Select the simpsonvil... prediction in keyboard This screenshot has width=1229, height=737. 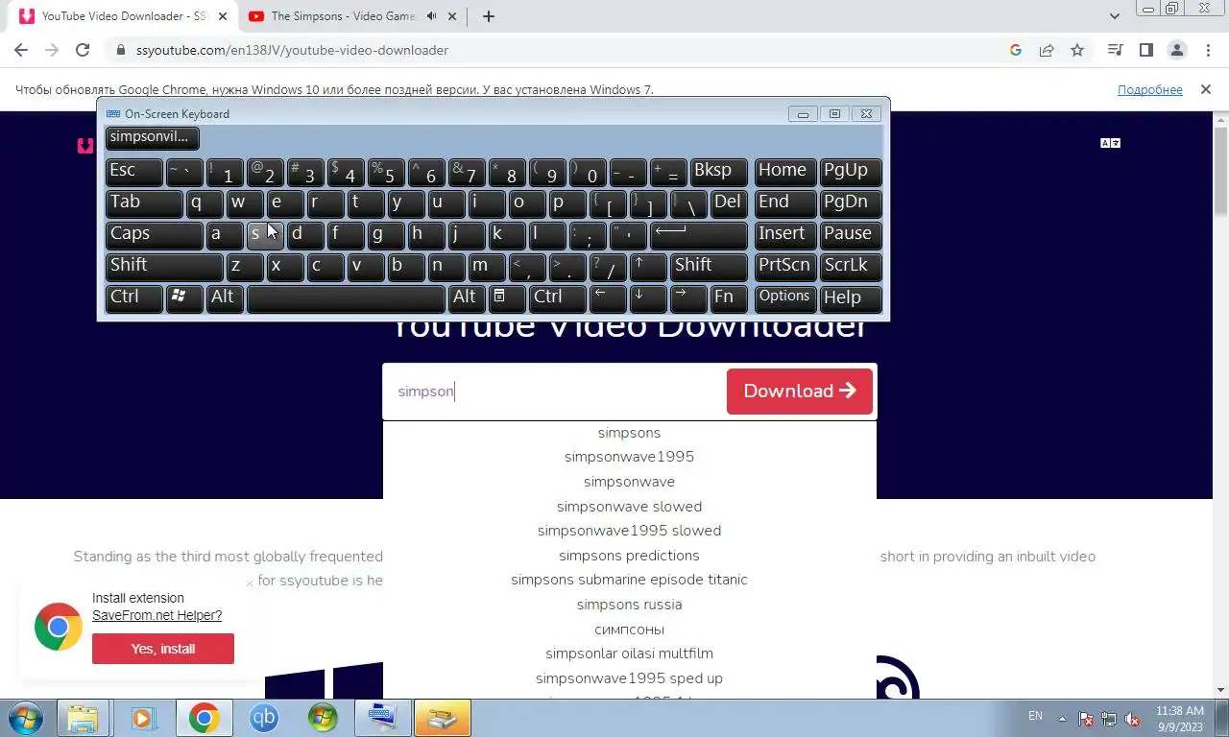(x=152, y=137)
